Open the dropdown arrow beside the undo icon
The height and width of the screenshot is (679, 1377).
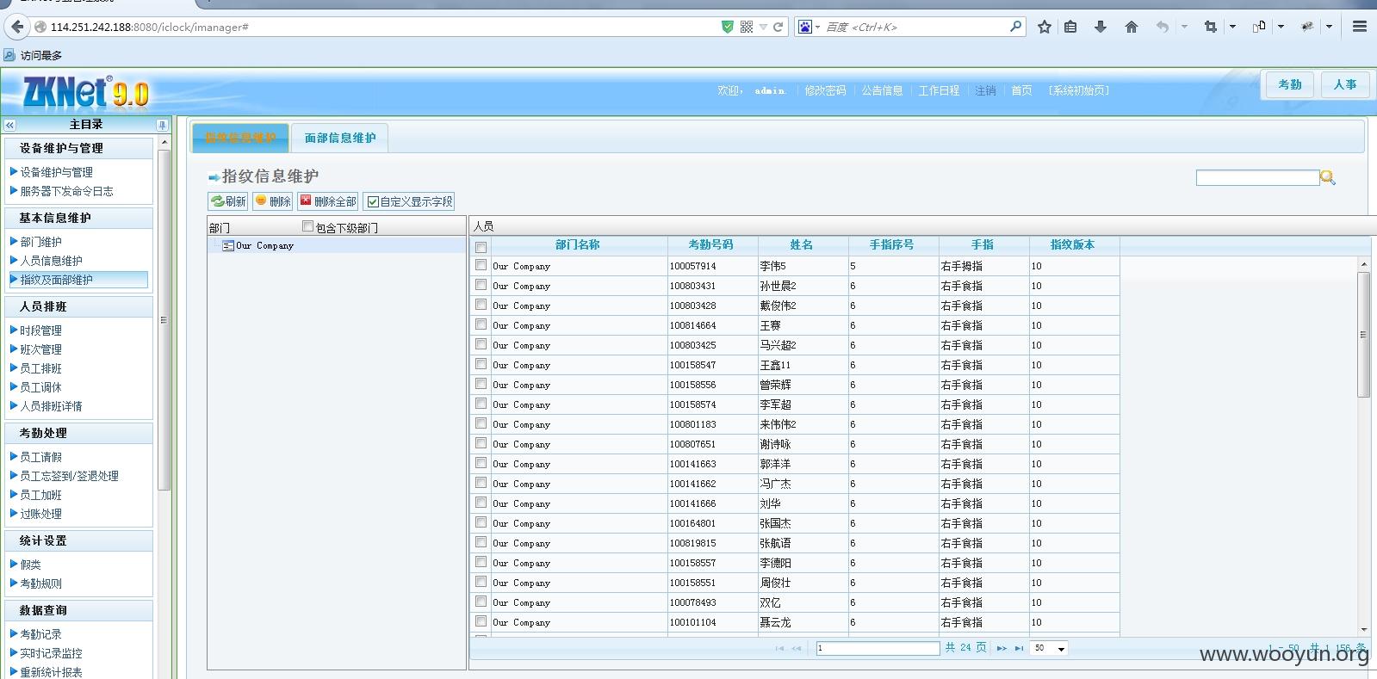point(1184,27)
